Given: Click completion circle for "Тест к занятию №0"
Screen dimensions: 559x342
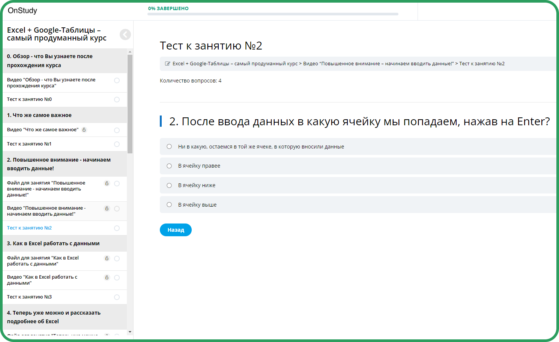Looking at the screenshot, I should click(117, 99).
